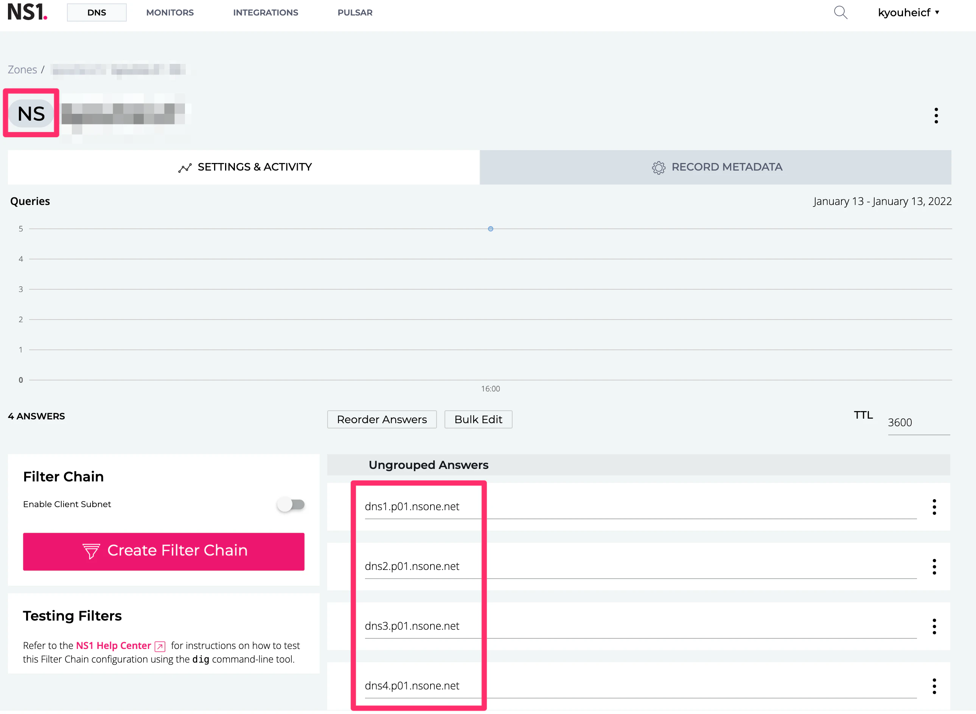
Task: Open kebab menu for dns1.p01.nsone.net answer
Action: pos(934,507)
